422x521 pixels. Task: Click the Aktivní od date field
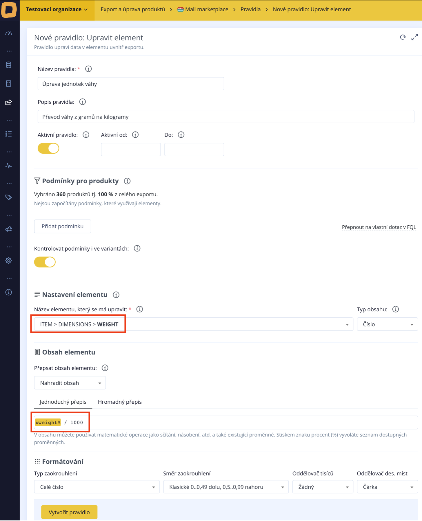131,149
